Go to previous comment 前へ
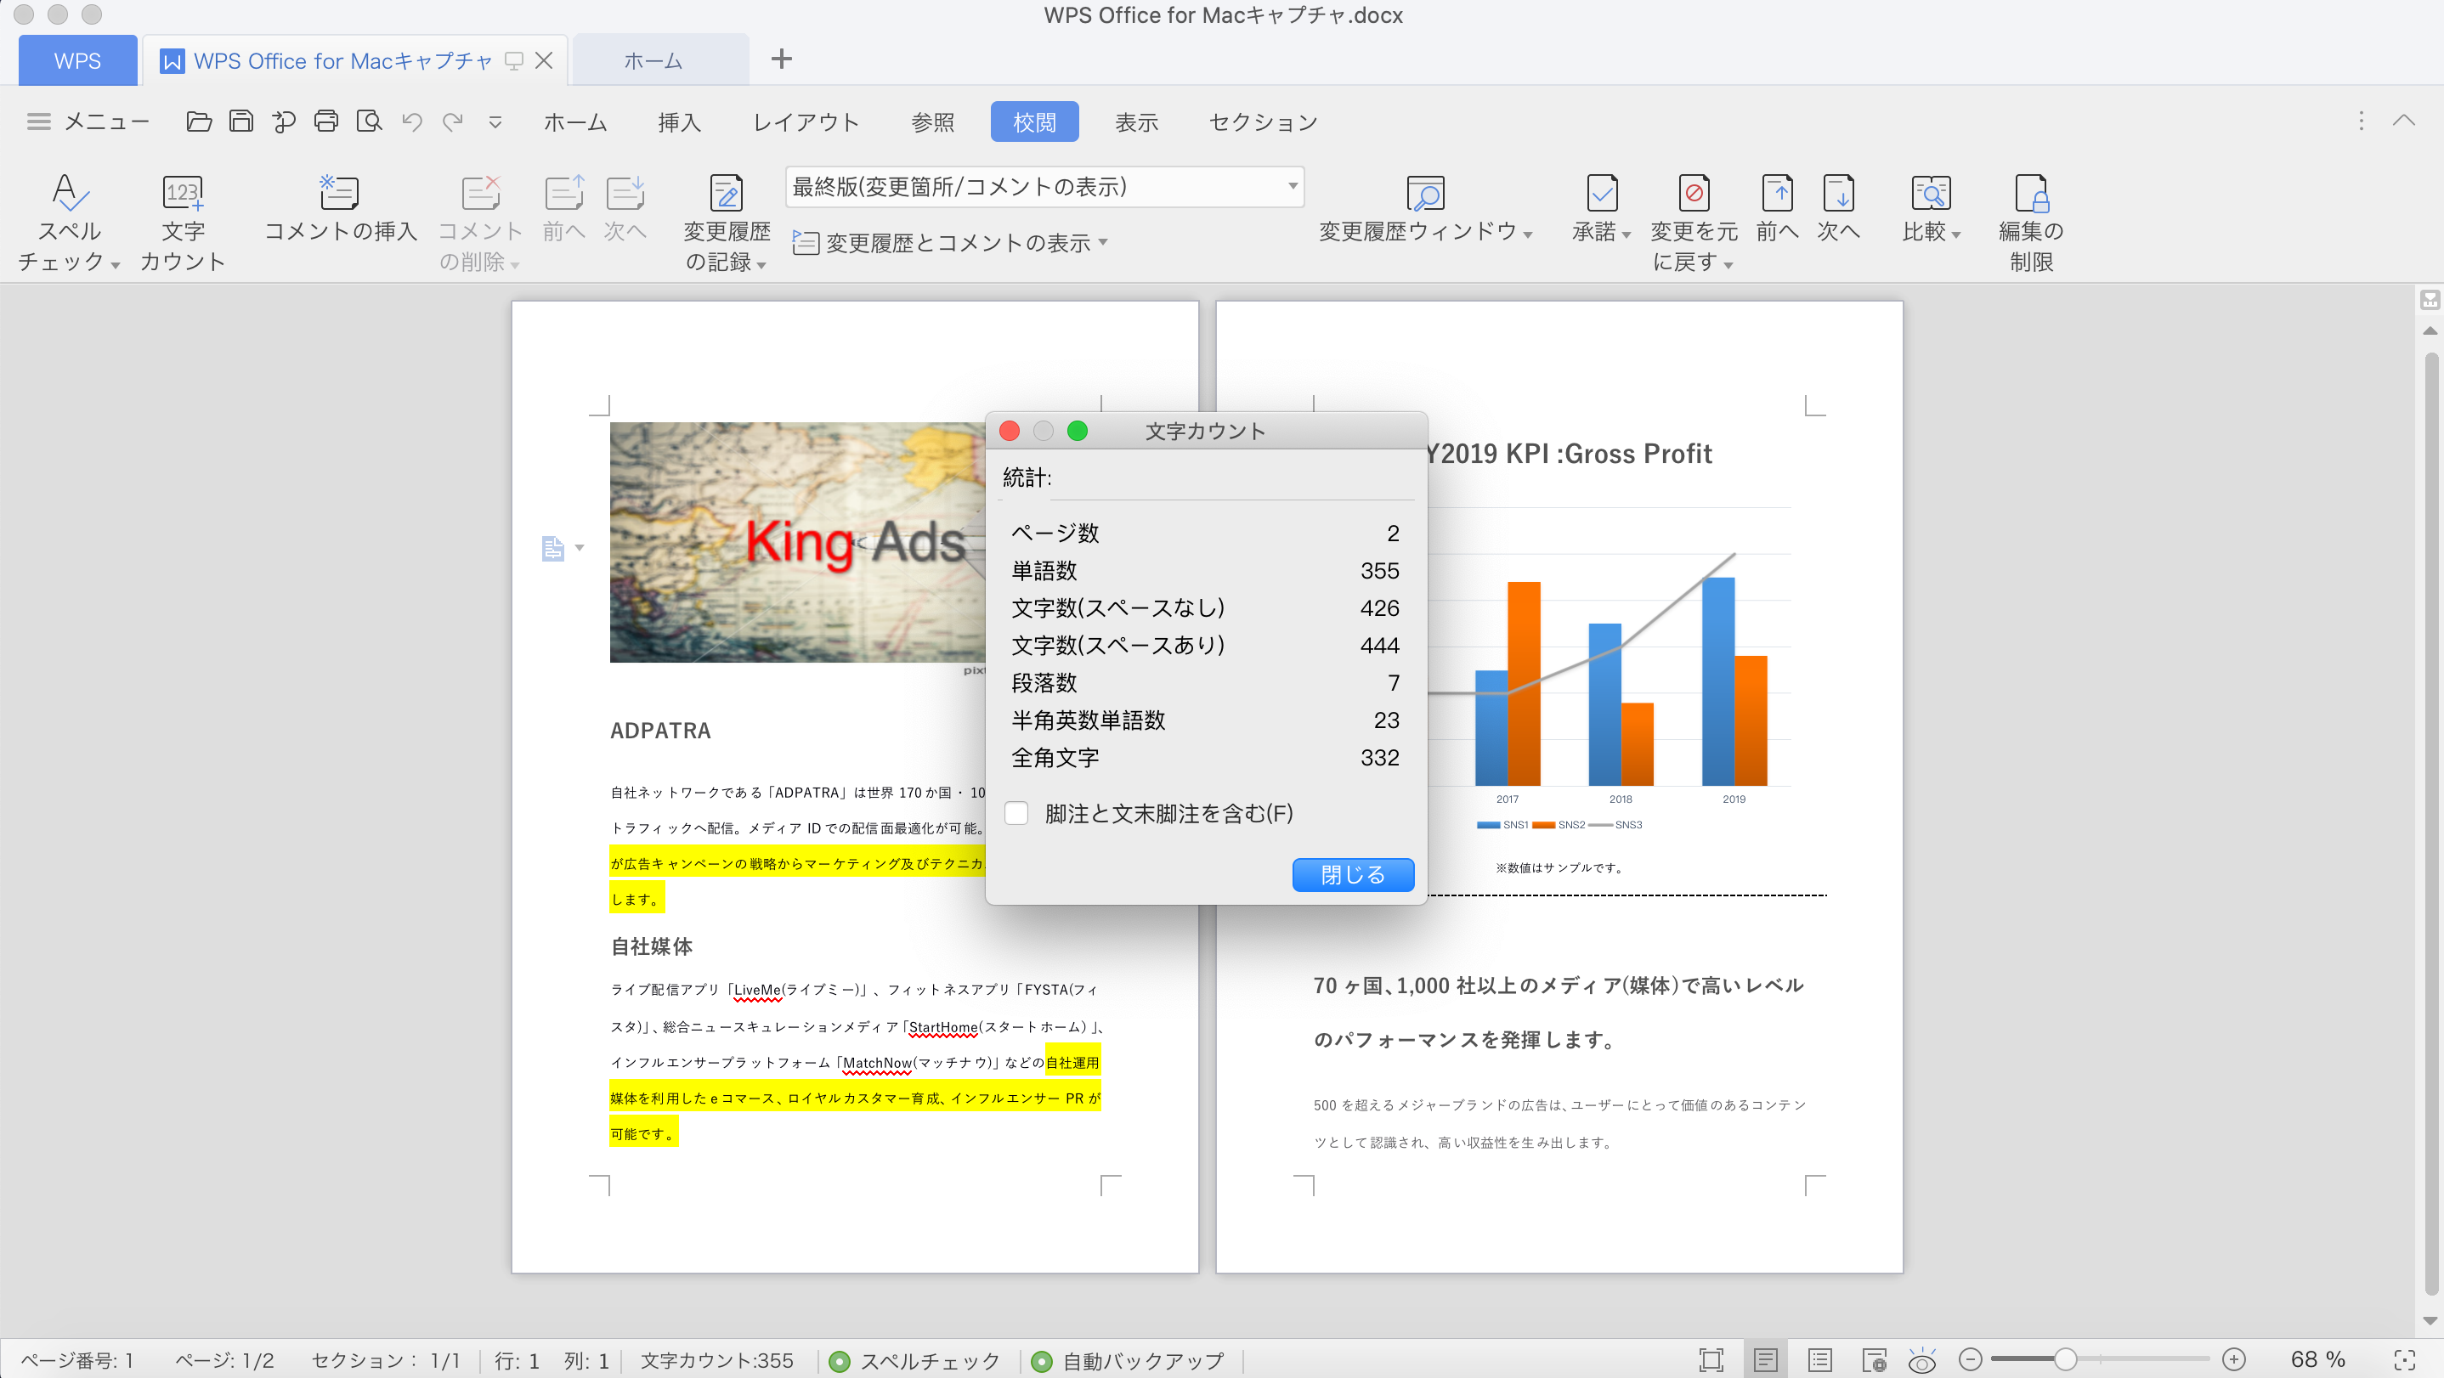This screenshot has width=2444, height=1378. pos(563,207)
